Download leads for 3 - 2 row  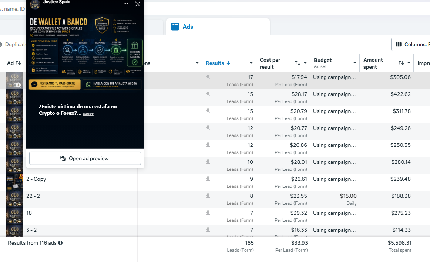point(208,230)
